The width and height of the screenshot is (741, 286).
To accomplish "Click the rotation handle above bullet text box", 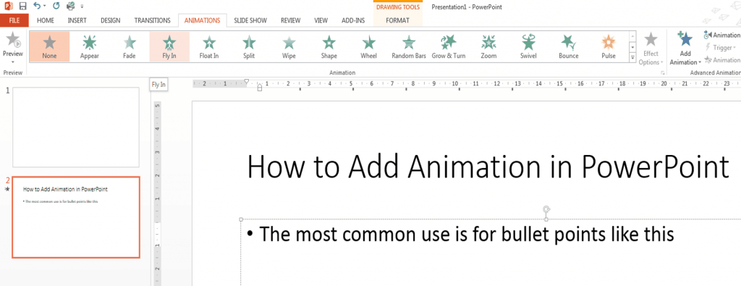I will click(x=546, y=209).
